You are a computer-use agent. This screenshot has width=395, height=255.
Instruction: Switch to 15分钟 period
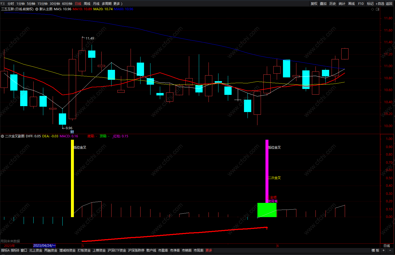(42, 4)
